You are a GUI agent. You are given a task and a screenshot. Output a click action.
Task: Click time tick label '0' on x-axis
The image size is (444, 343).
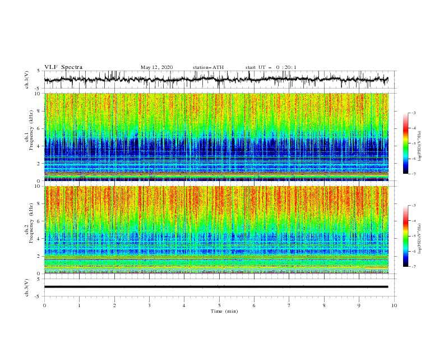click(x=44, y=305)
